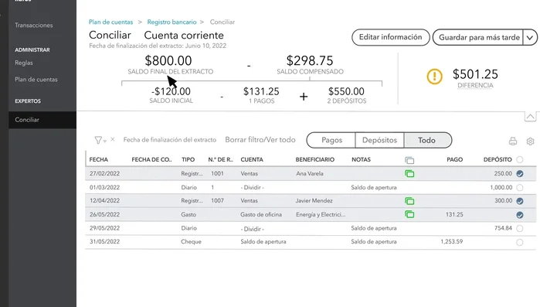Click reference number 1001
This screenshot has height=307, width=540.
coord(217,174)
